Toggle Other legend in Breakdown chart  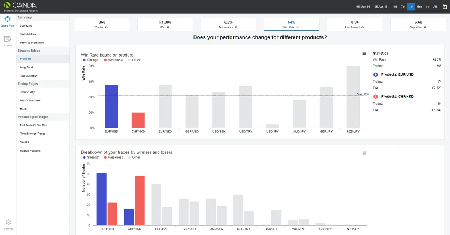(134, 158)
